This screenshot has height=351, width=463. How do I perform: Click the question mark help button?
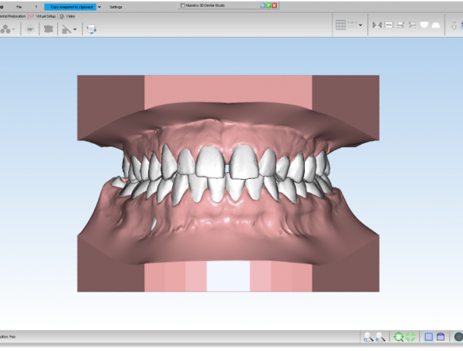click(35, 6)
